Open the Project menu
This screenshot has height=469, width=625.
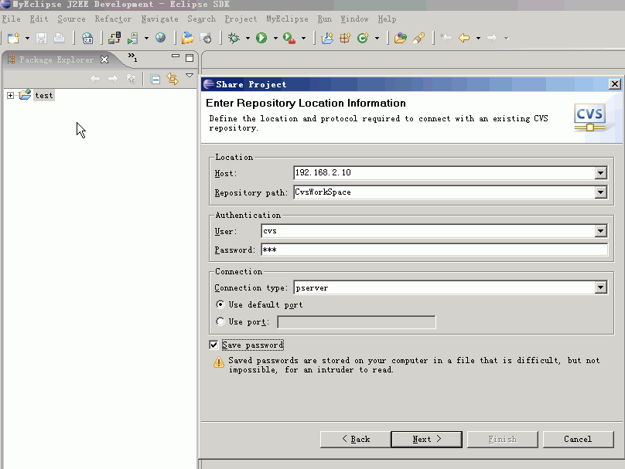[x=241, y=19]
